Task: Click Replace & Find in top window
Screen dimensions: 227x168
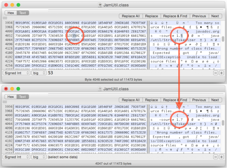Action: coord(175,16)
